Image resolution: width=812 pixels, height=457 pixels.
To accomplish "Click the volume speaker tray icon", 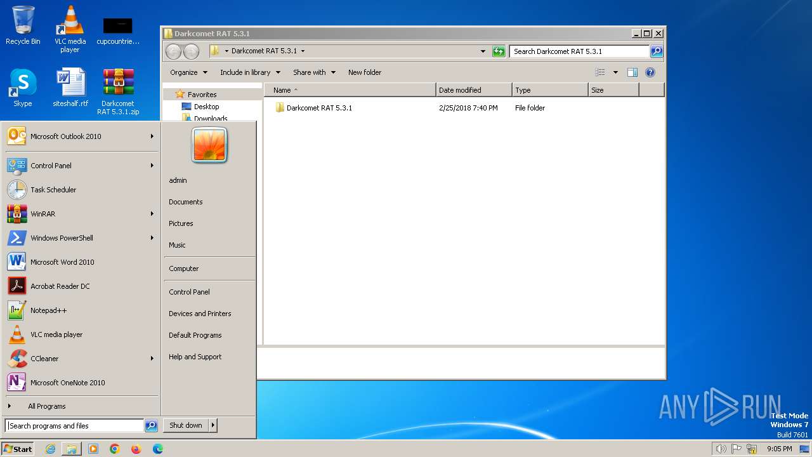I will coord(721,449).
